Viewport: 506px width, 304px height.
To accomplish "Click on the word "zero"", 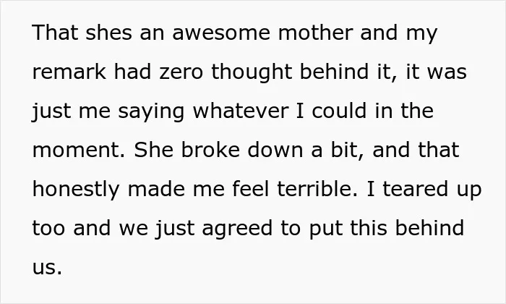I will tap(181, 72).
